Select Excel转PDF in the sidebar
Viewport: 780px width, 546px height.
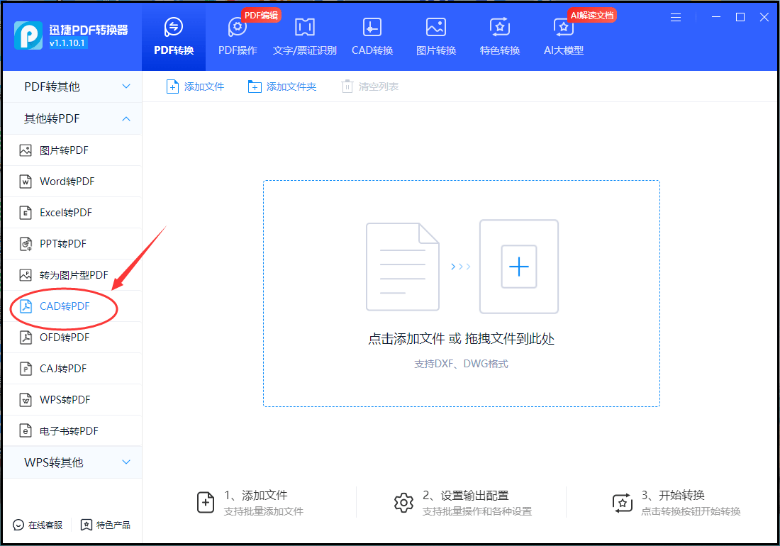[x=72, y=213]
